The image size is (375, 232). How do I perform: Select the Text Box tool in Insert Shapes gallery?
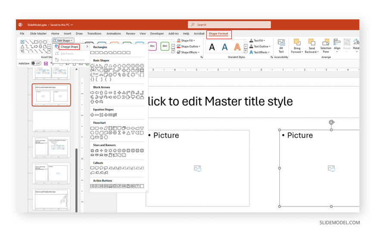tap(22, 42)
